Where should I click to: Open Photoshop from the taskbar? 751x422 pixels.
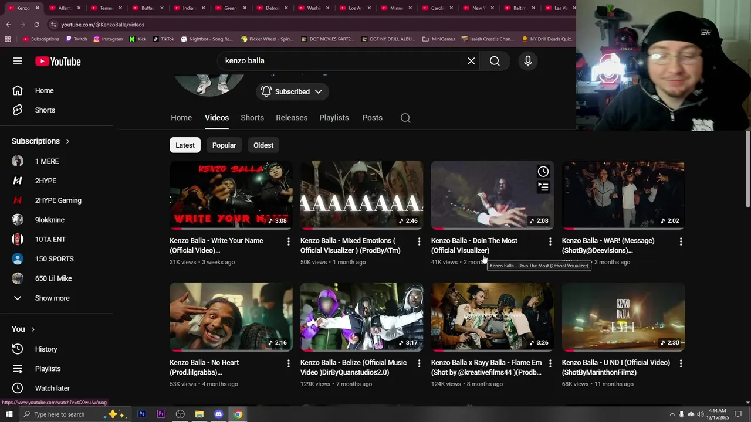click(x=141, y=414)
